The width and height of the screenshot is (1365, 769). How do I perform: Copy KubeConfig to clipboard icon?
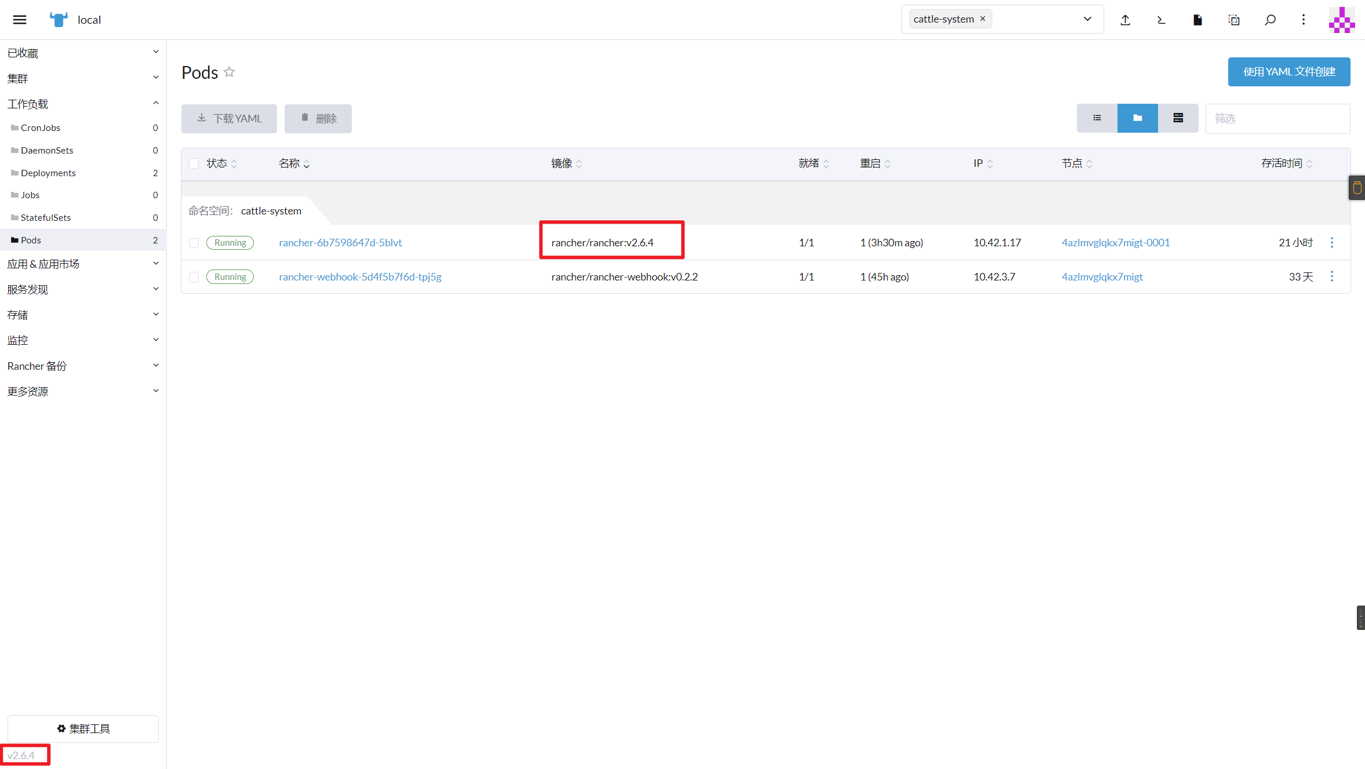tap(1234, 20)
